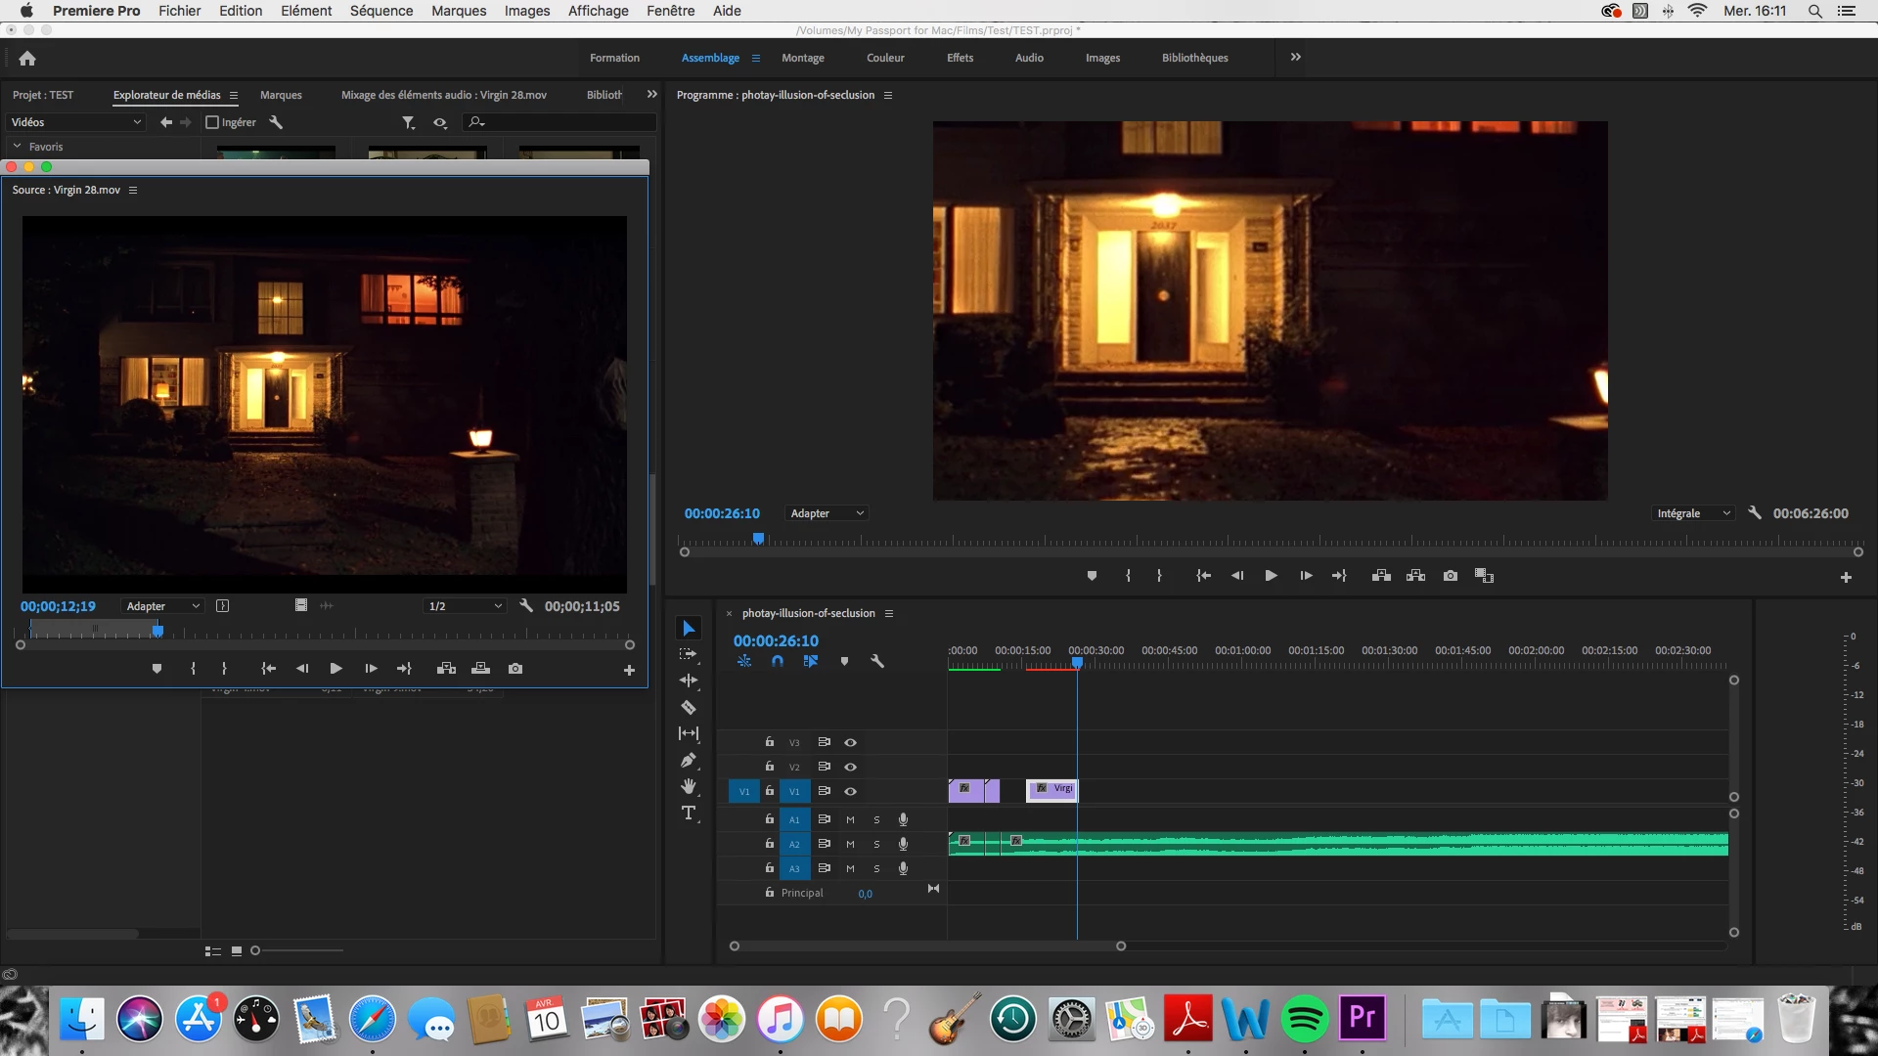Switch to the Couleur workspace tab
1878x1056 pixels.
pos(884,58)
